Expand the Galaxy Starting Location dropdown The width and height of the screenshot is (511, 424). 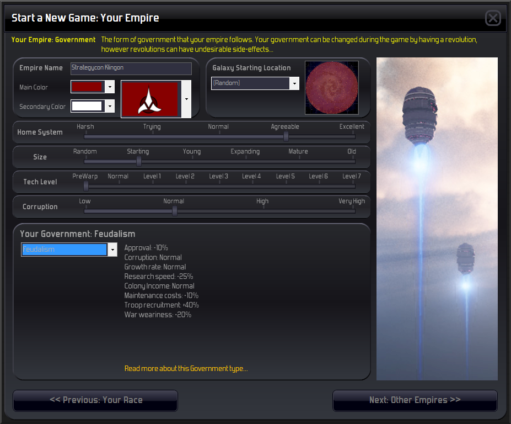pyautogui.click(x=294, y=83)
